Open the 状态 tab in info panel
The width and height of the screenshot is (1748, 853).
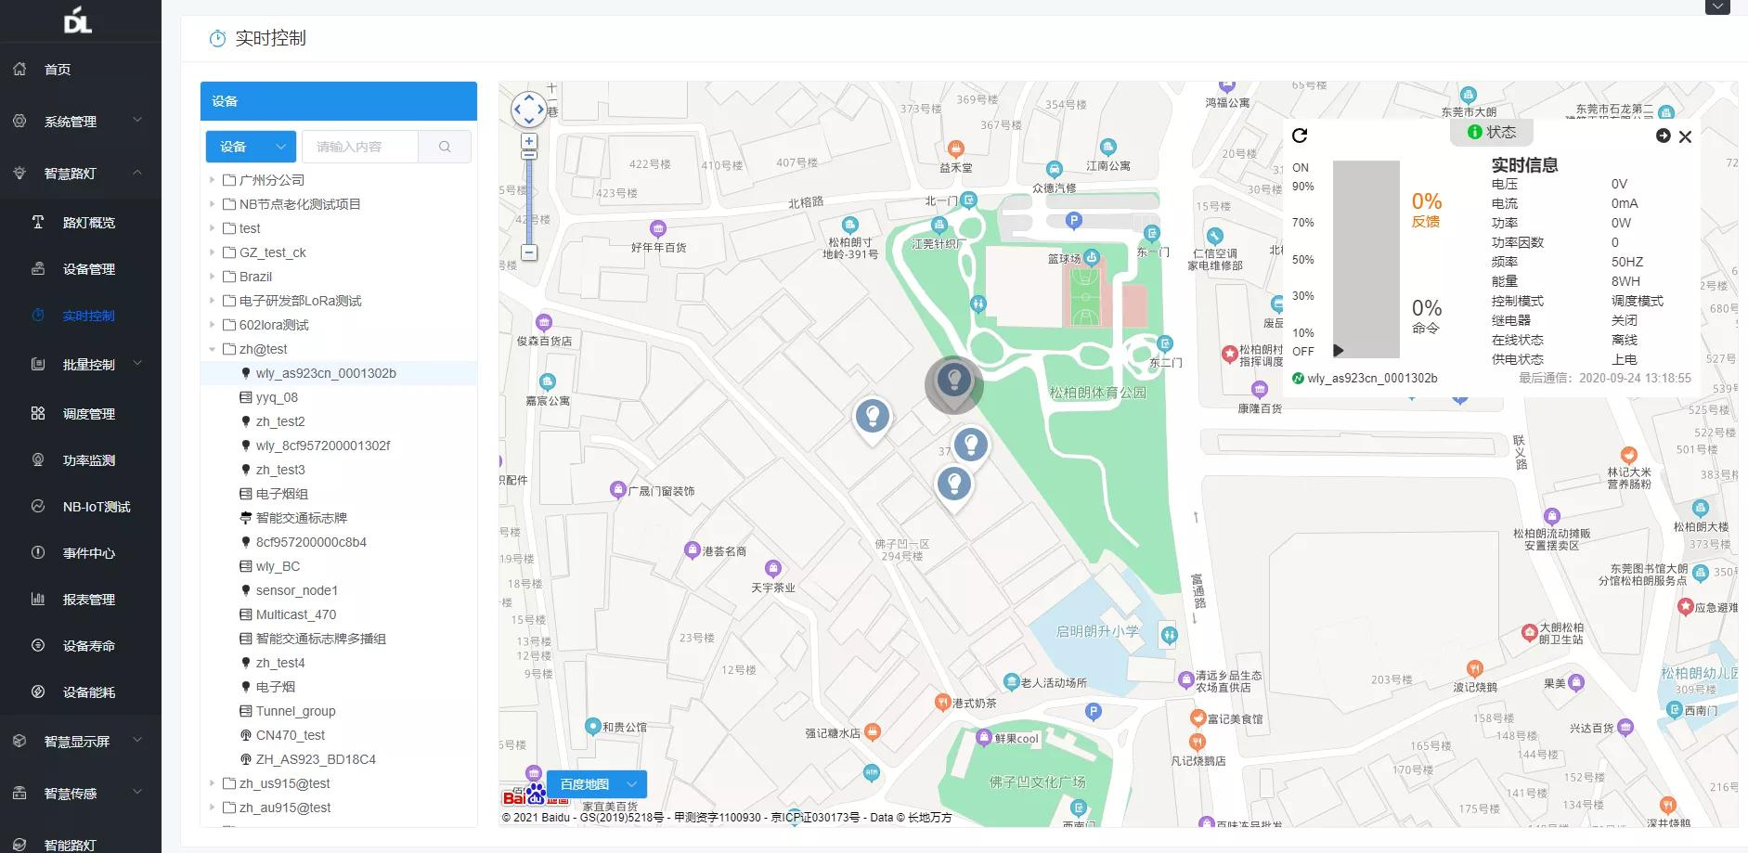tap(1492, 132)
